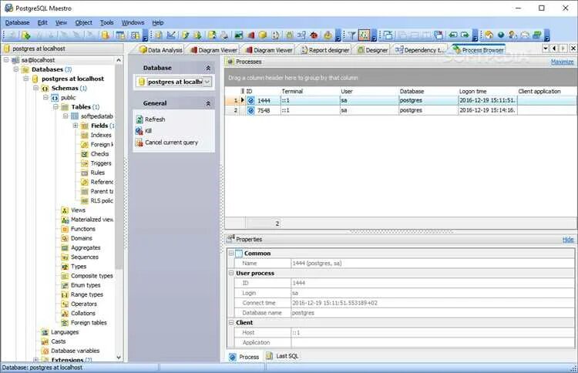Collapse the Common properties group
Screen dimensions: 578x373
click(x=231, y=254)
